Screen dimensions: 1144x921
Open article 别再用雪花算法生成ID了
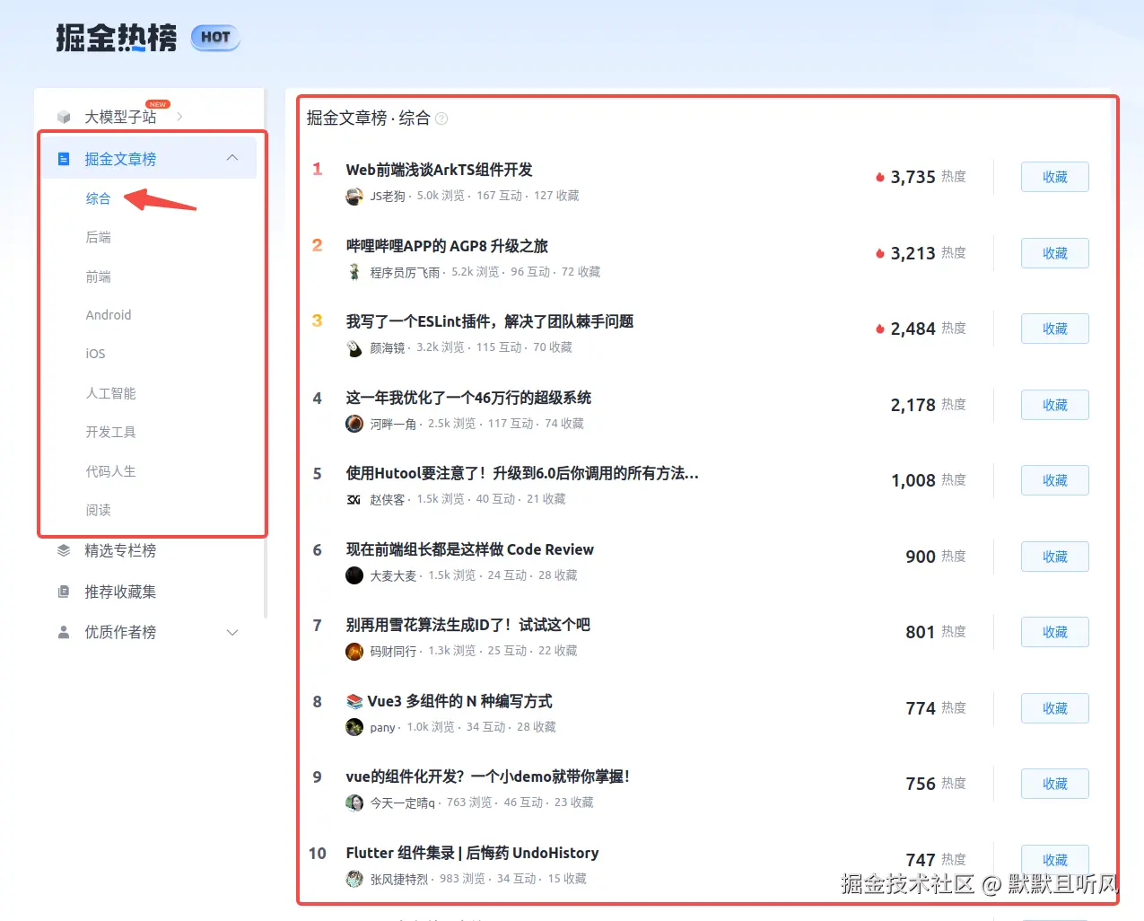pyautogui.click(x=468, y=625)
